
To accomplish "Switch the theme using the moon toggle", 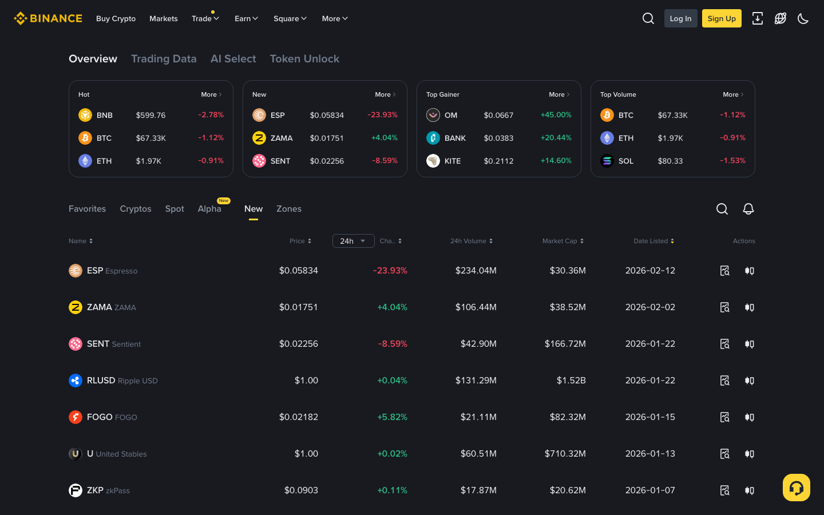I will coord(803,18).
